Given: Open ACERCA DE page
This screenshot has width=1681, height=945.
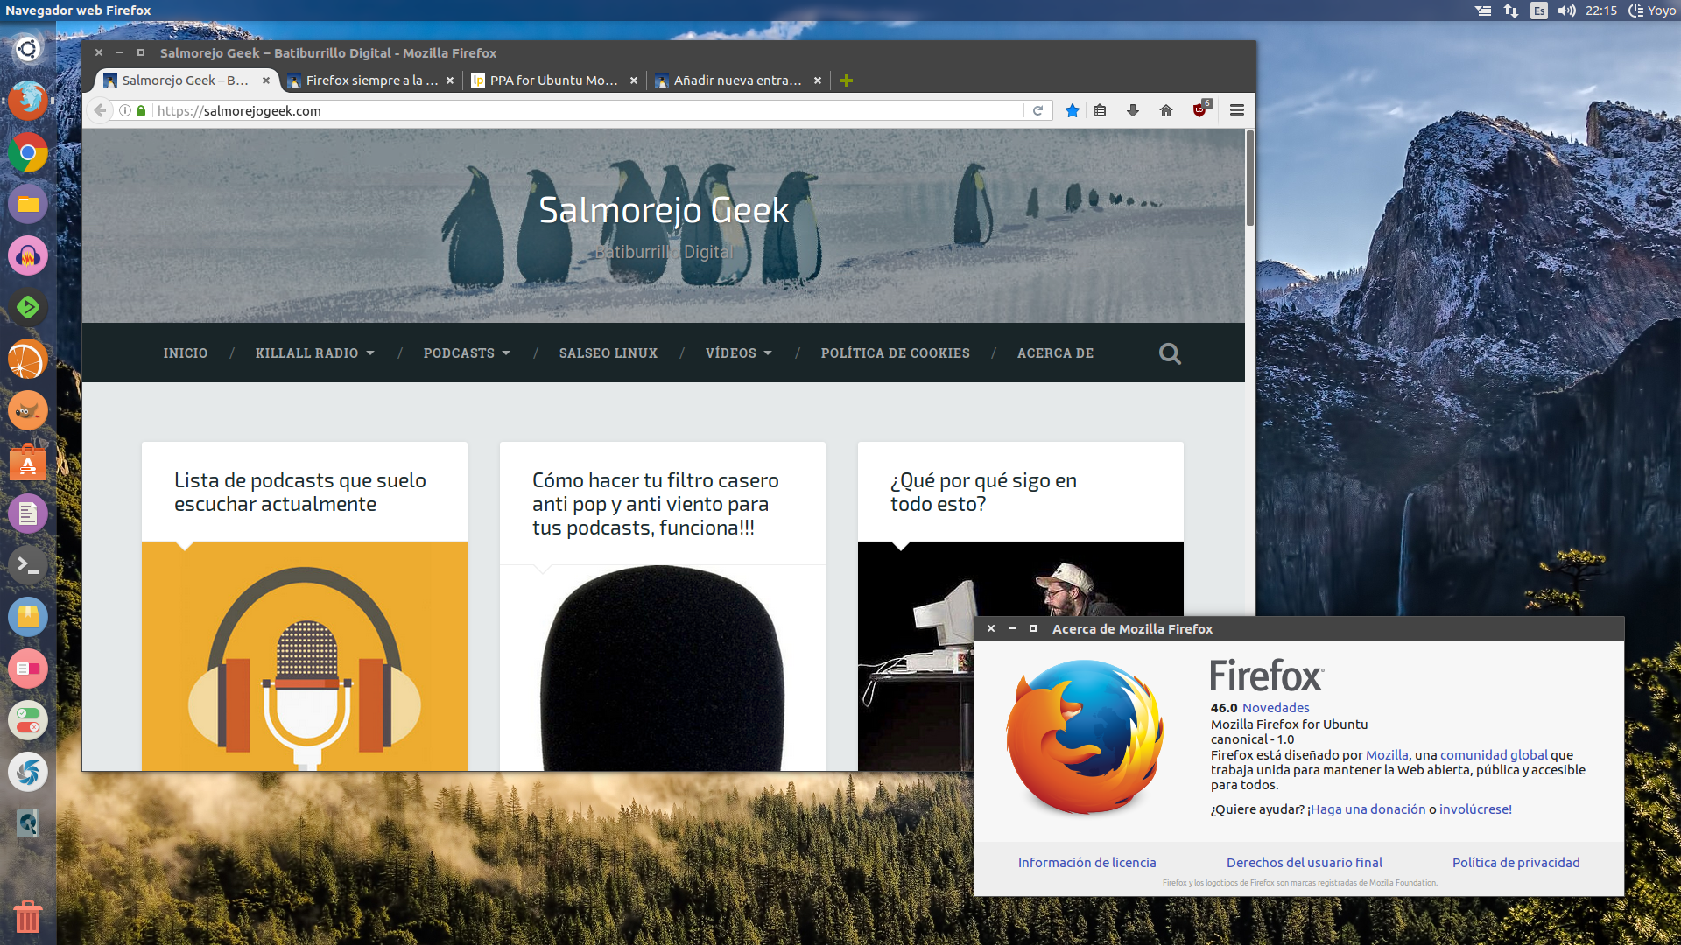Looking at the screenshot, I should (x=1055, y=353).
